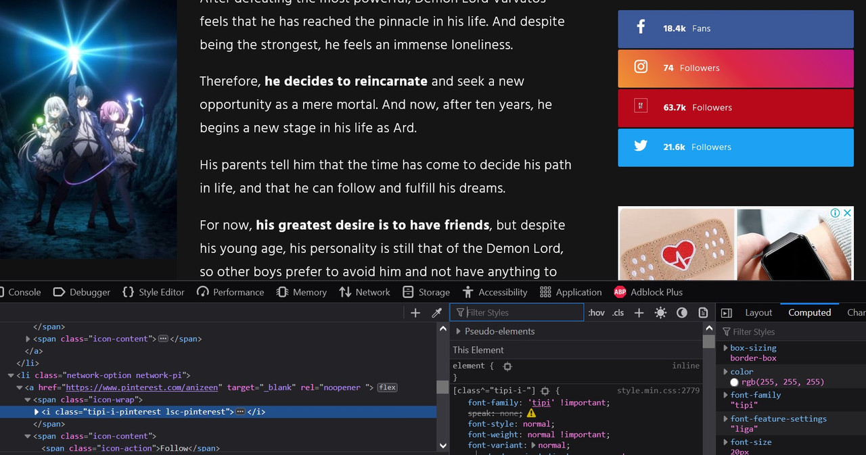Toggle the three-pane inspector sidebar icon

click(727, 313)
